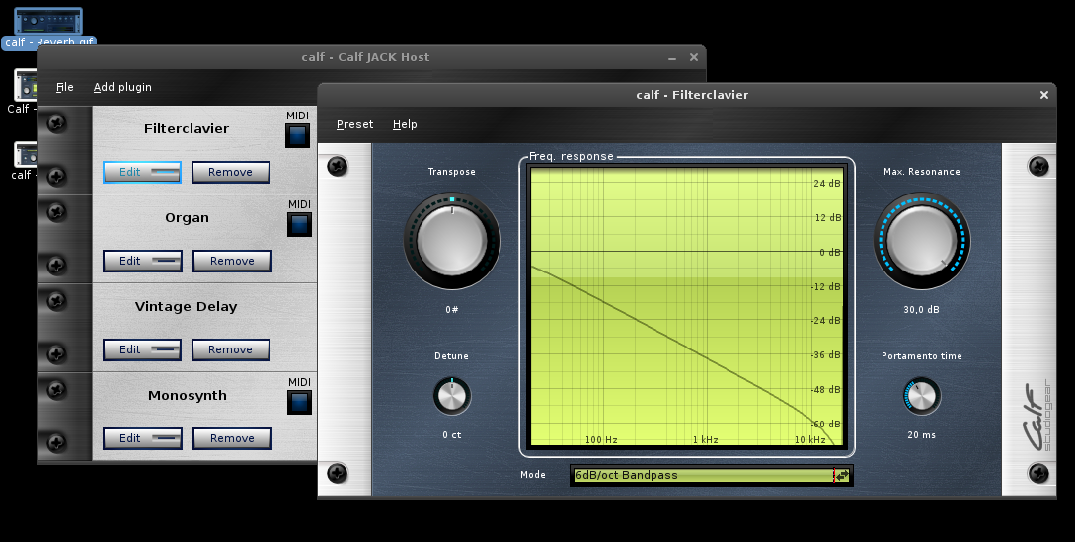
Task: Close the Filterclavier window
Action: click(1044, 95)
